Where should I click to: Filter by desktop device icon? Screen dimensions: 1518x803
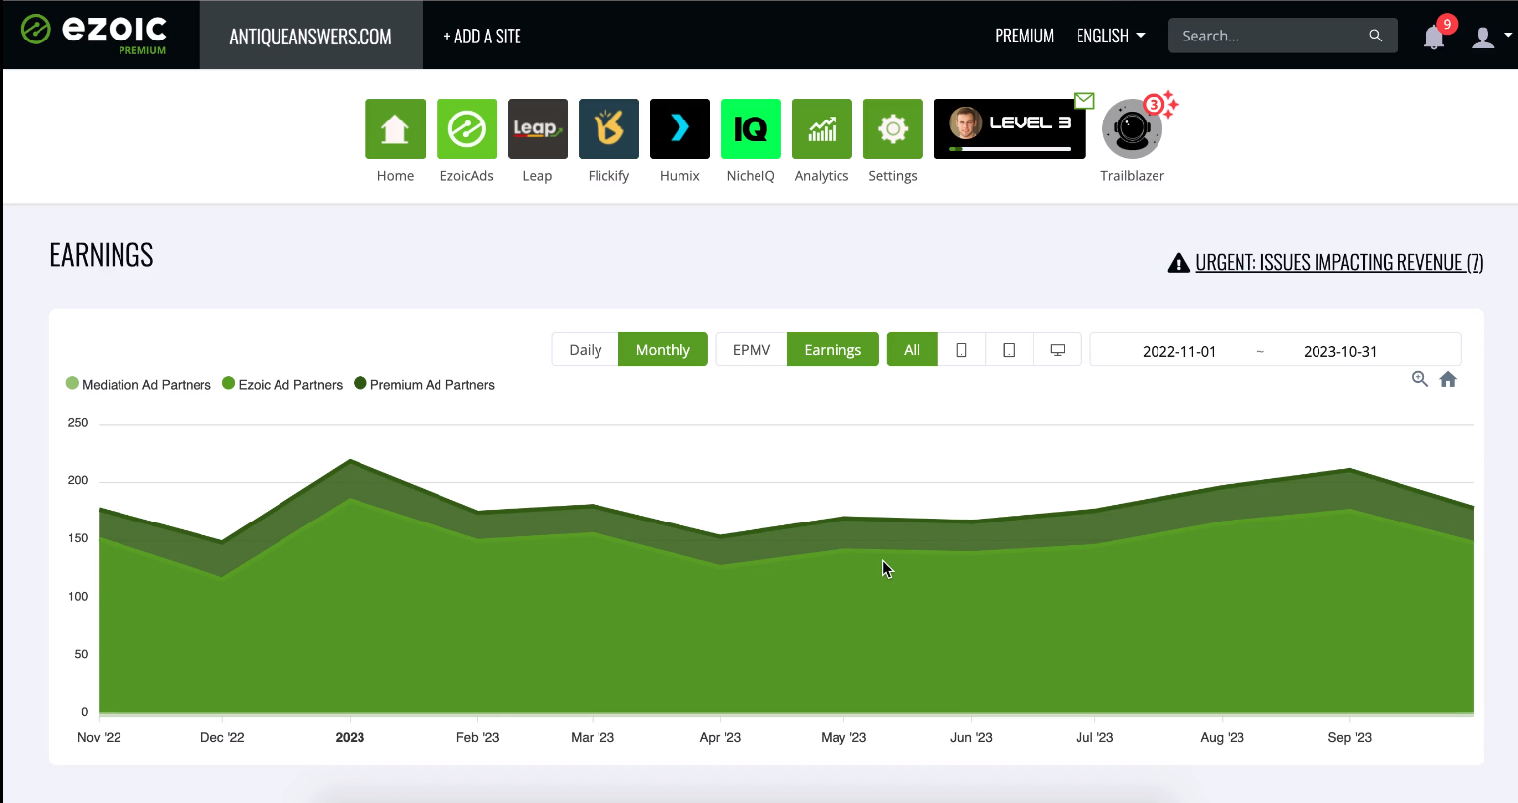click(1057, 350)
